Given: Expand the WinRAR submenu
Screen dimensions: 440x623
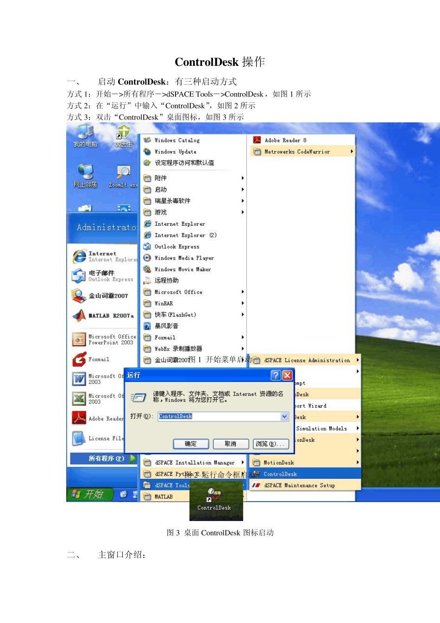Looking at the screenshot, I should (194, 303).
